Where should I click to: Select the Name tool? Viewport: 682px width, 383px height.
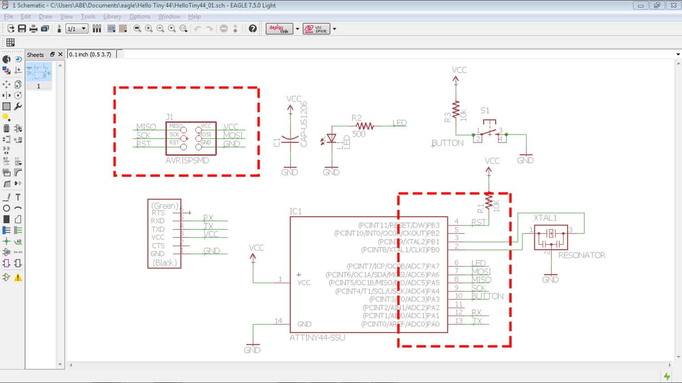[6, 161]
